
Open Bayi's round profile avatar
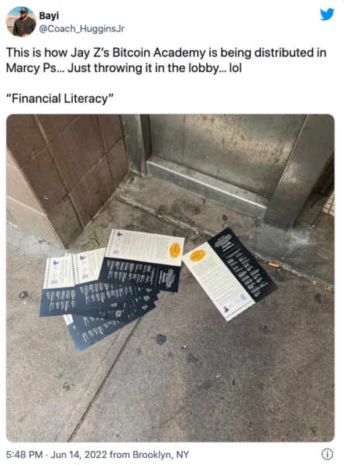21,22
